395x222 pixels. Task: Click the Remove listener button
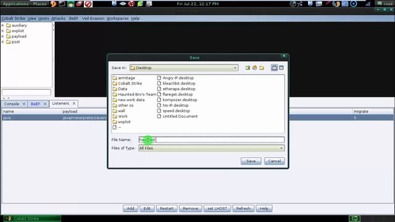[191, 208]
